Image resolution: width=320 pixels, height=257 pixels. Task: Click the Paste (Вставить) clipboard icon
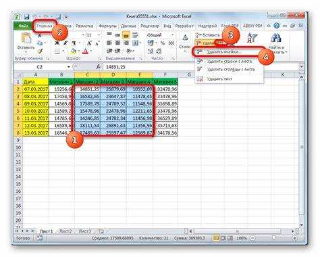click(26, 38)
